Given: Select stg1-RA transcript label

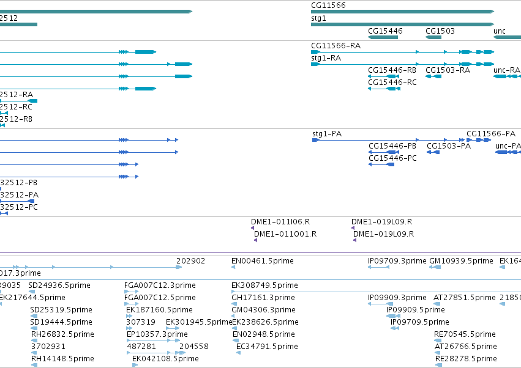Looking at the screenshot, I should click(326, 57).
